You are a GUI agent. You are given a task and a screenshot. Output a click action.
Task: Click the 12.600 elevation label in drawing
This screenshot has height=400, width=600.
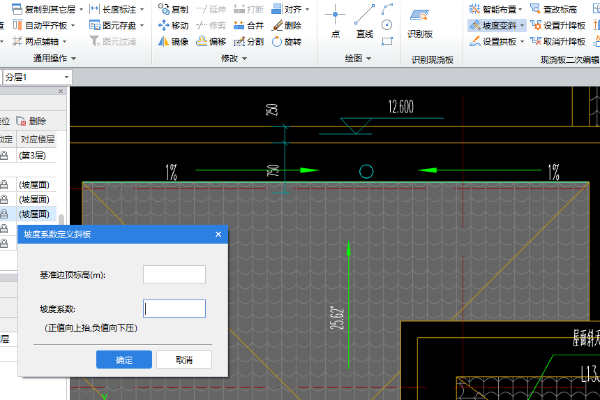(x=401, y=106)
